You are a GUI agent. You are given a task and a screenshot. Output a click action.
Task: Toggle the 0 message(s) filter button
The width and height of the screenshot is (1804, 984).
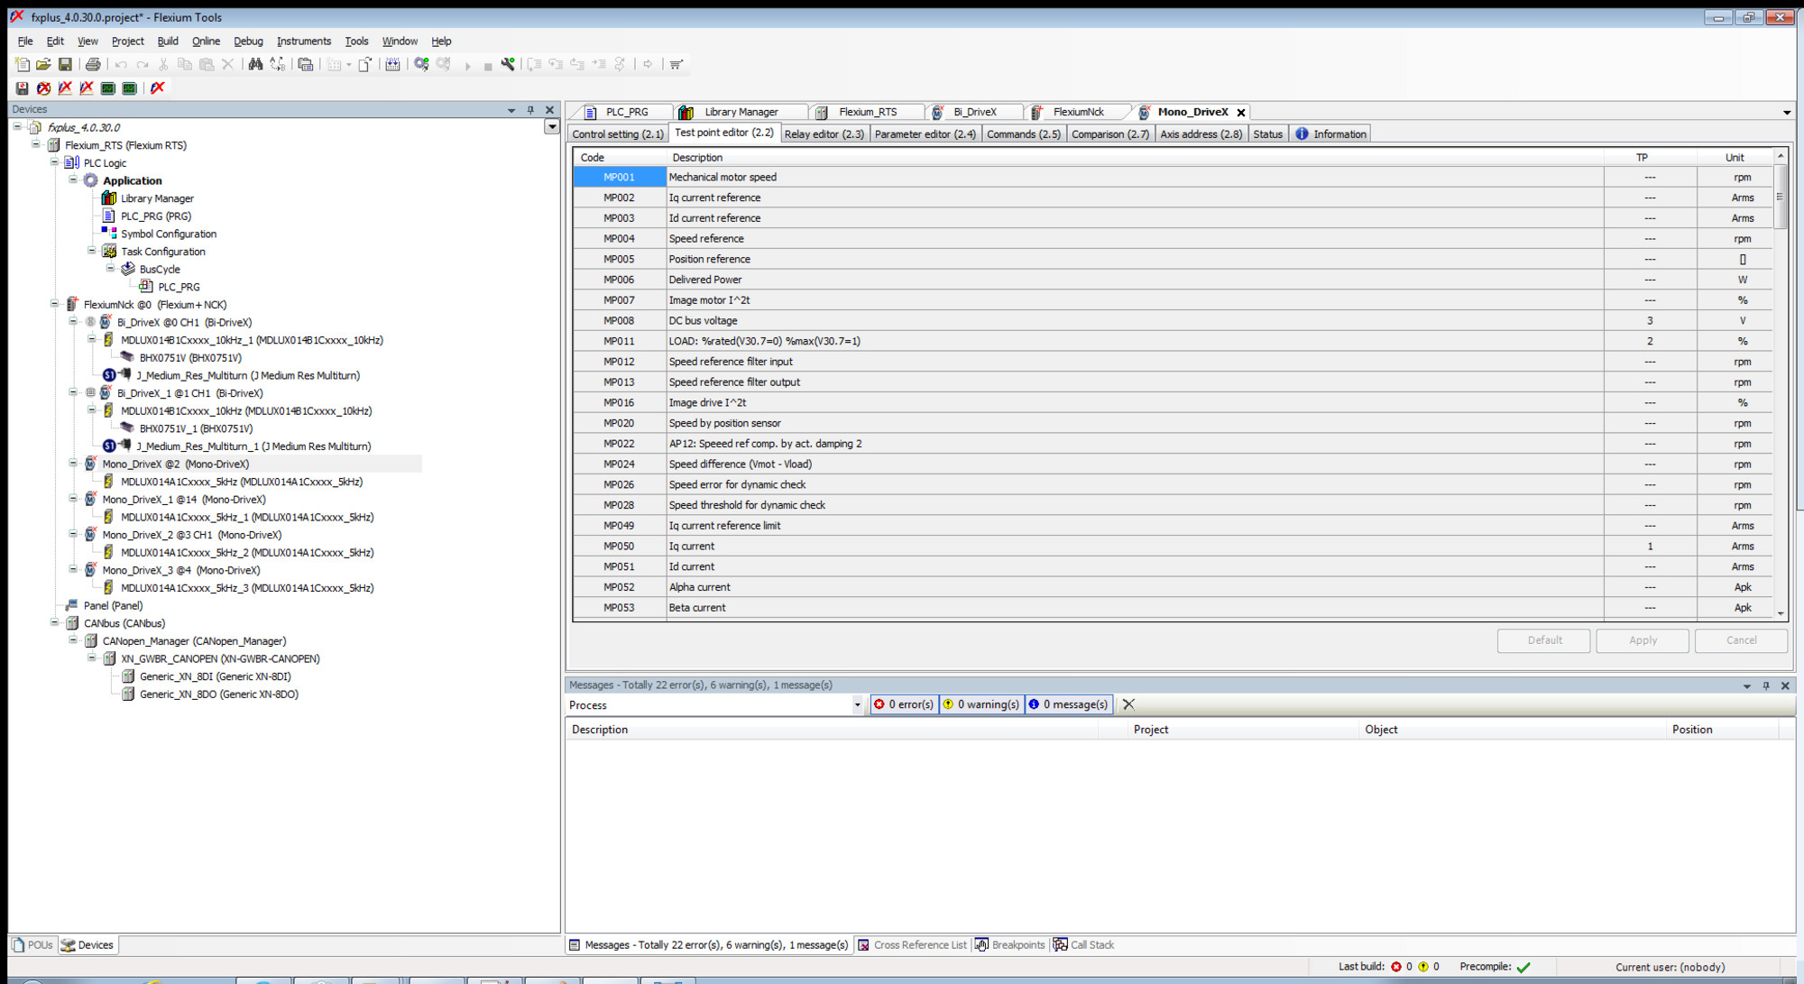pos(1068,704)
